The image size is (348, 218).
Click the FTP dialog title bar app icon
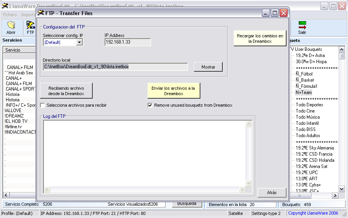(41, 13)
